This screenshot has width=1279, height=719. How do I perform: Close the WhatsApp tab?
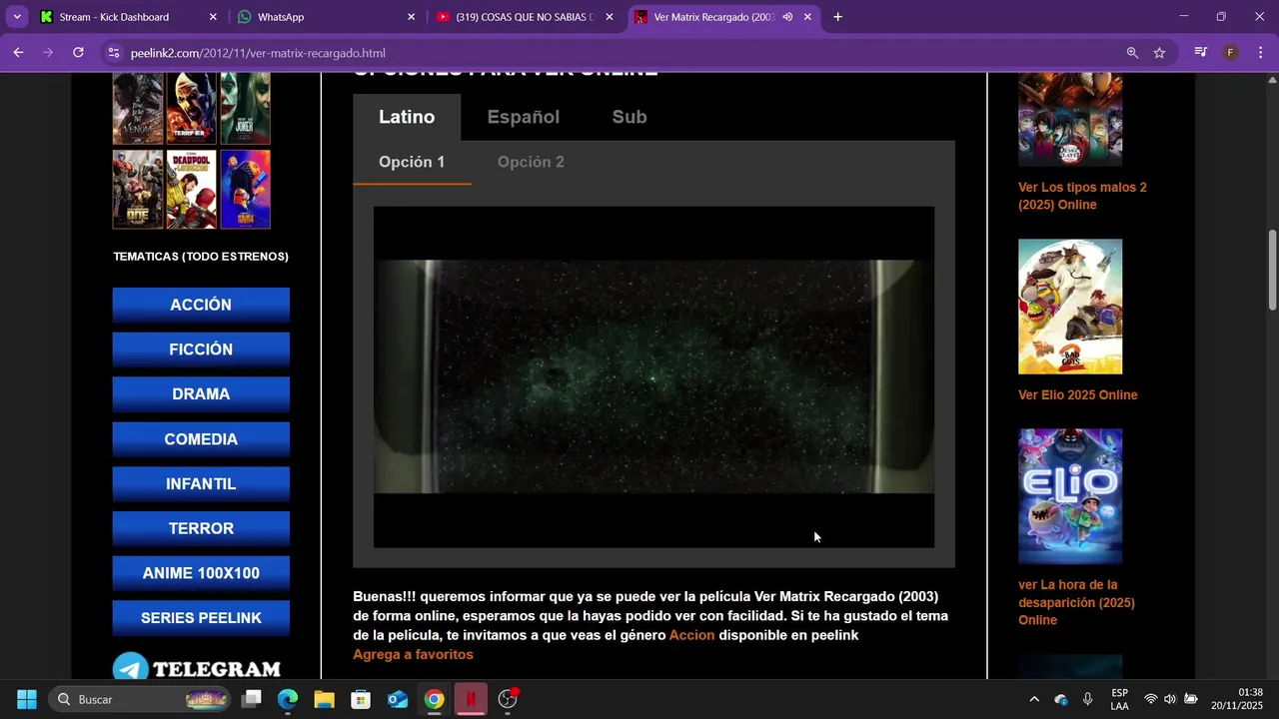pos(411,17)
